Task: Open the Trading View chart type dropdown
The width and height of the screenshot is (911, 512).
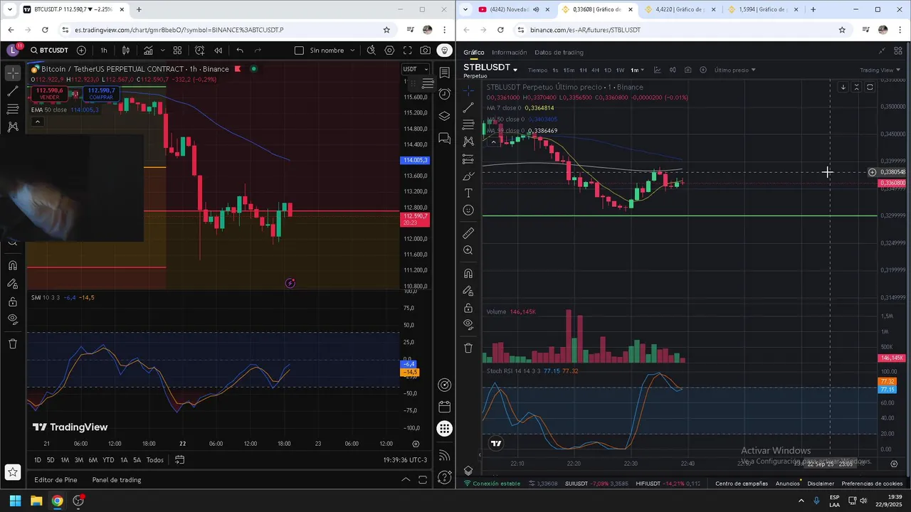Action: click(880, 70)
